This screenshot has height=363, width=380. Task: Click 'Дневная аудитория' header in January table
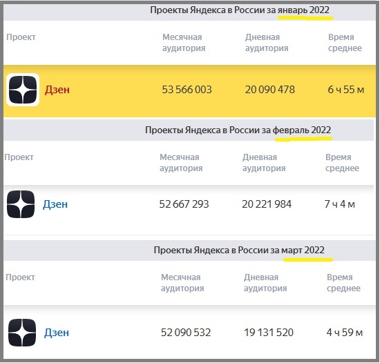(x=267, y=43)
